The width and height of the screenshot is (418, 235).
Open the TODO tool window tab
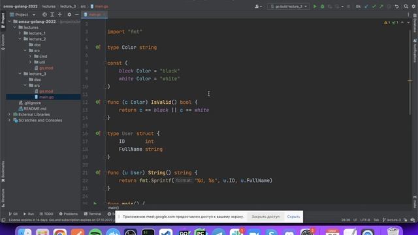pos(46,213)
